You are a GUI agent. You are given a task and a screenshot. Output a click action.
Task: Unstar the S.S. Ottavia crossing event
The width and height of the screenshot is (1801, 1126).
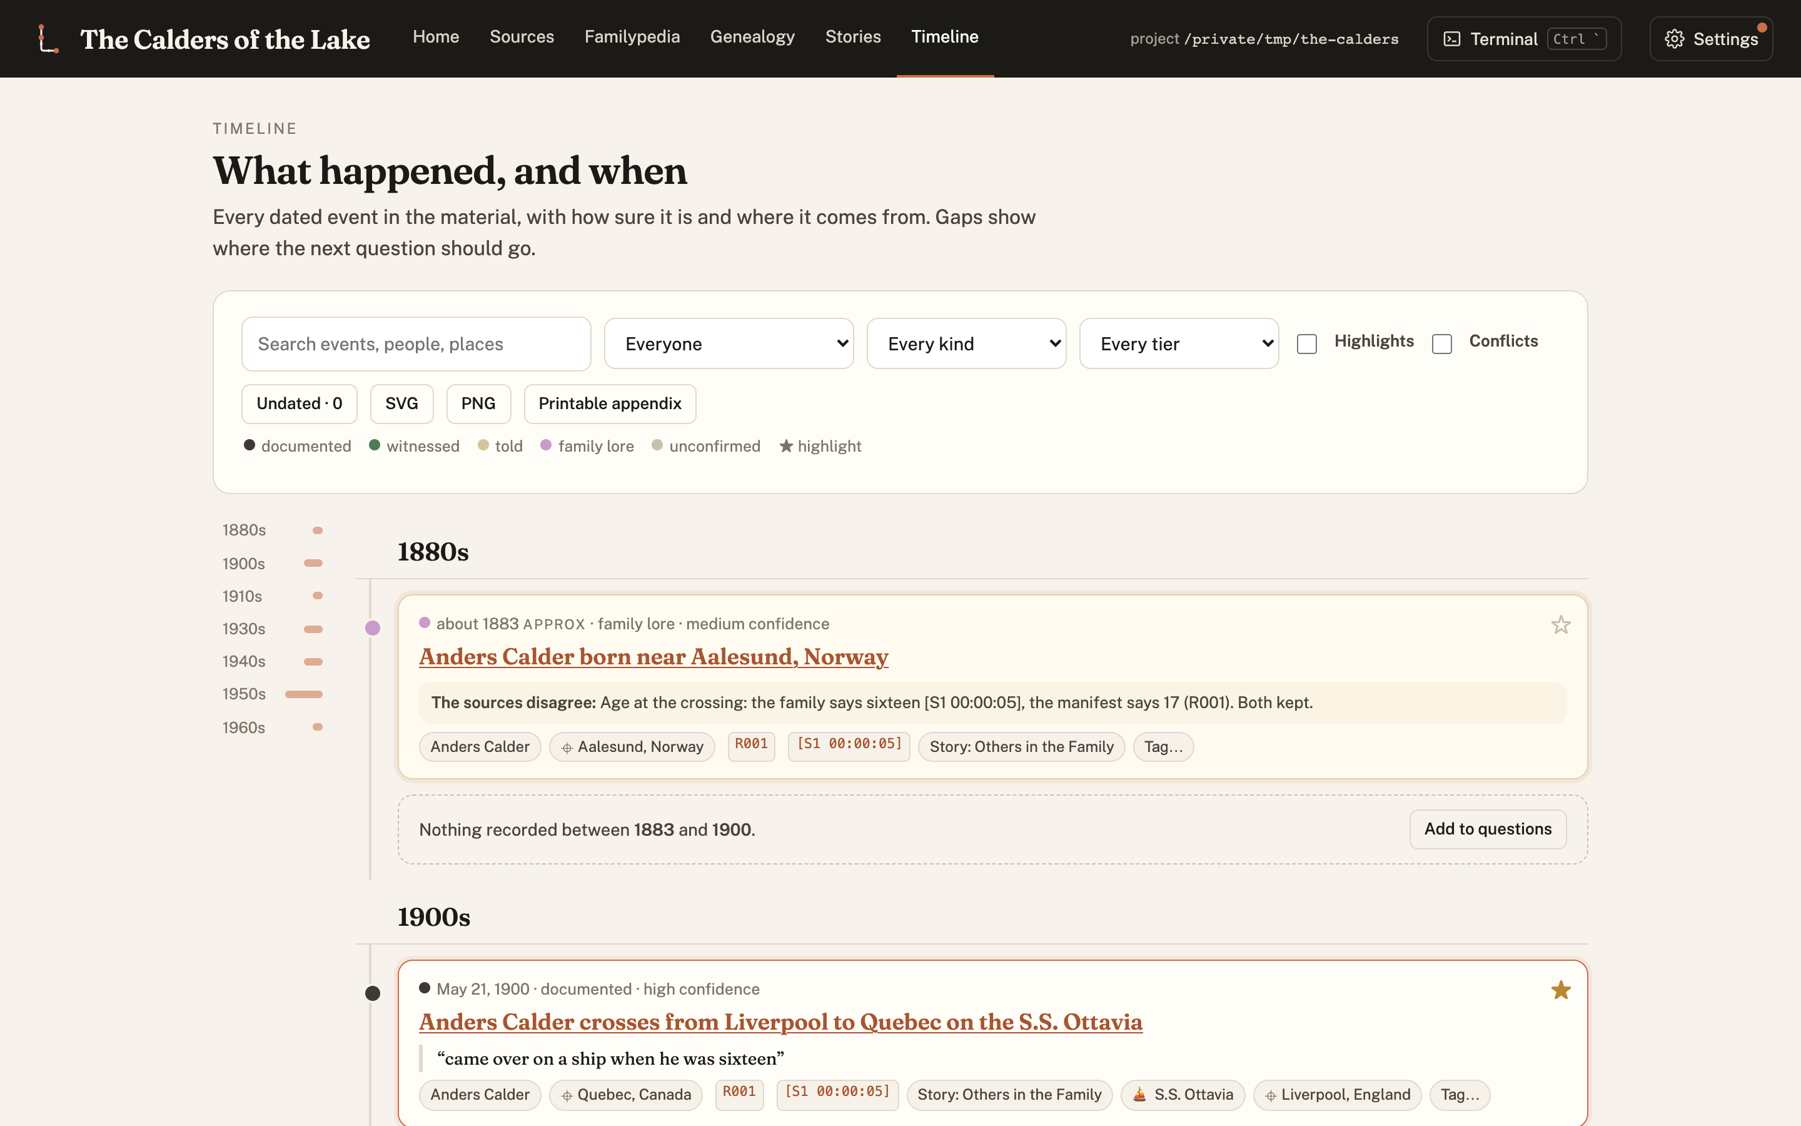[1561, 990]
